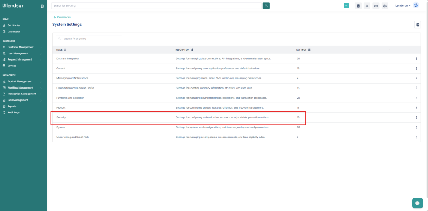
Task: Go to Dashboard in the sidebar
Action: coord(13,31)
